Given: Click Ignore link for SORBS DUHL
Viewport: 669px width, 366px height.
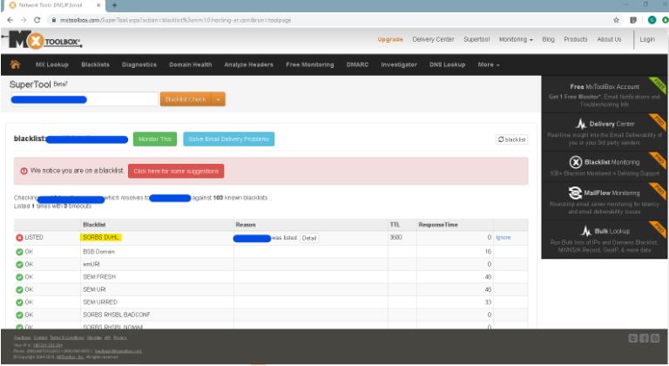Looking at the screenshot, I should [x=503, y=237].
